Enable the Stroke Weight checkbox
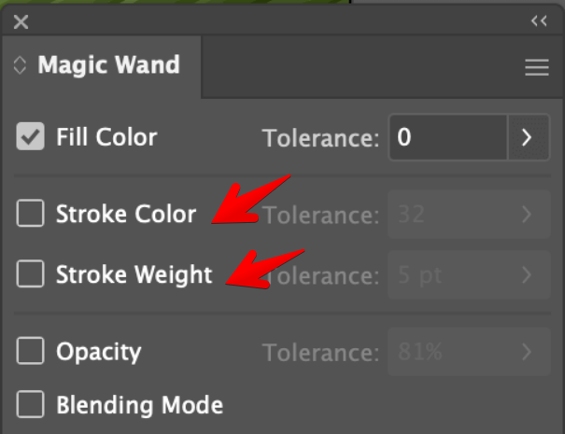 (31, 274)
